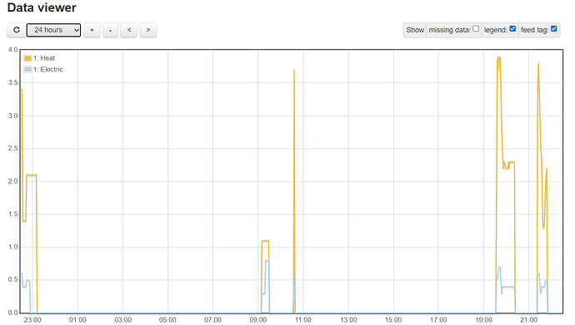
Task: Uncheck the feed tag checkbox
Action: [554, 28]
